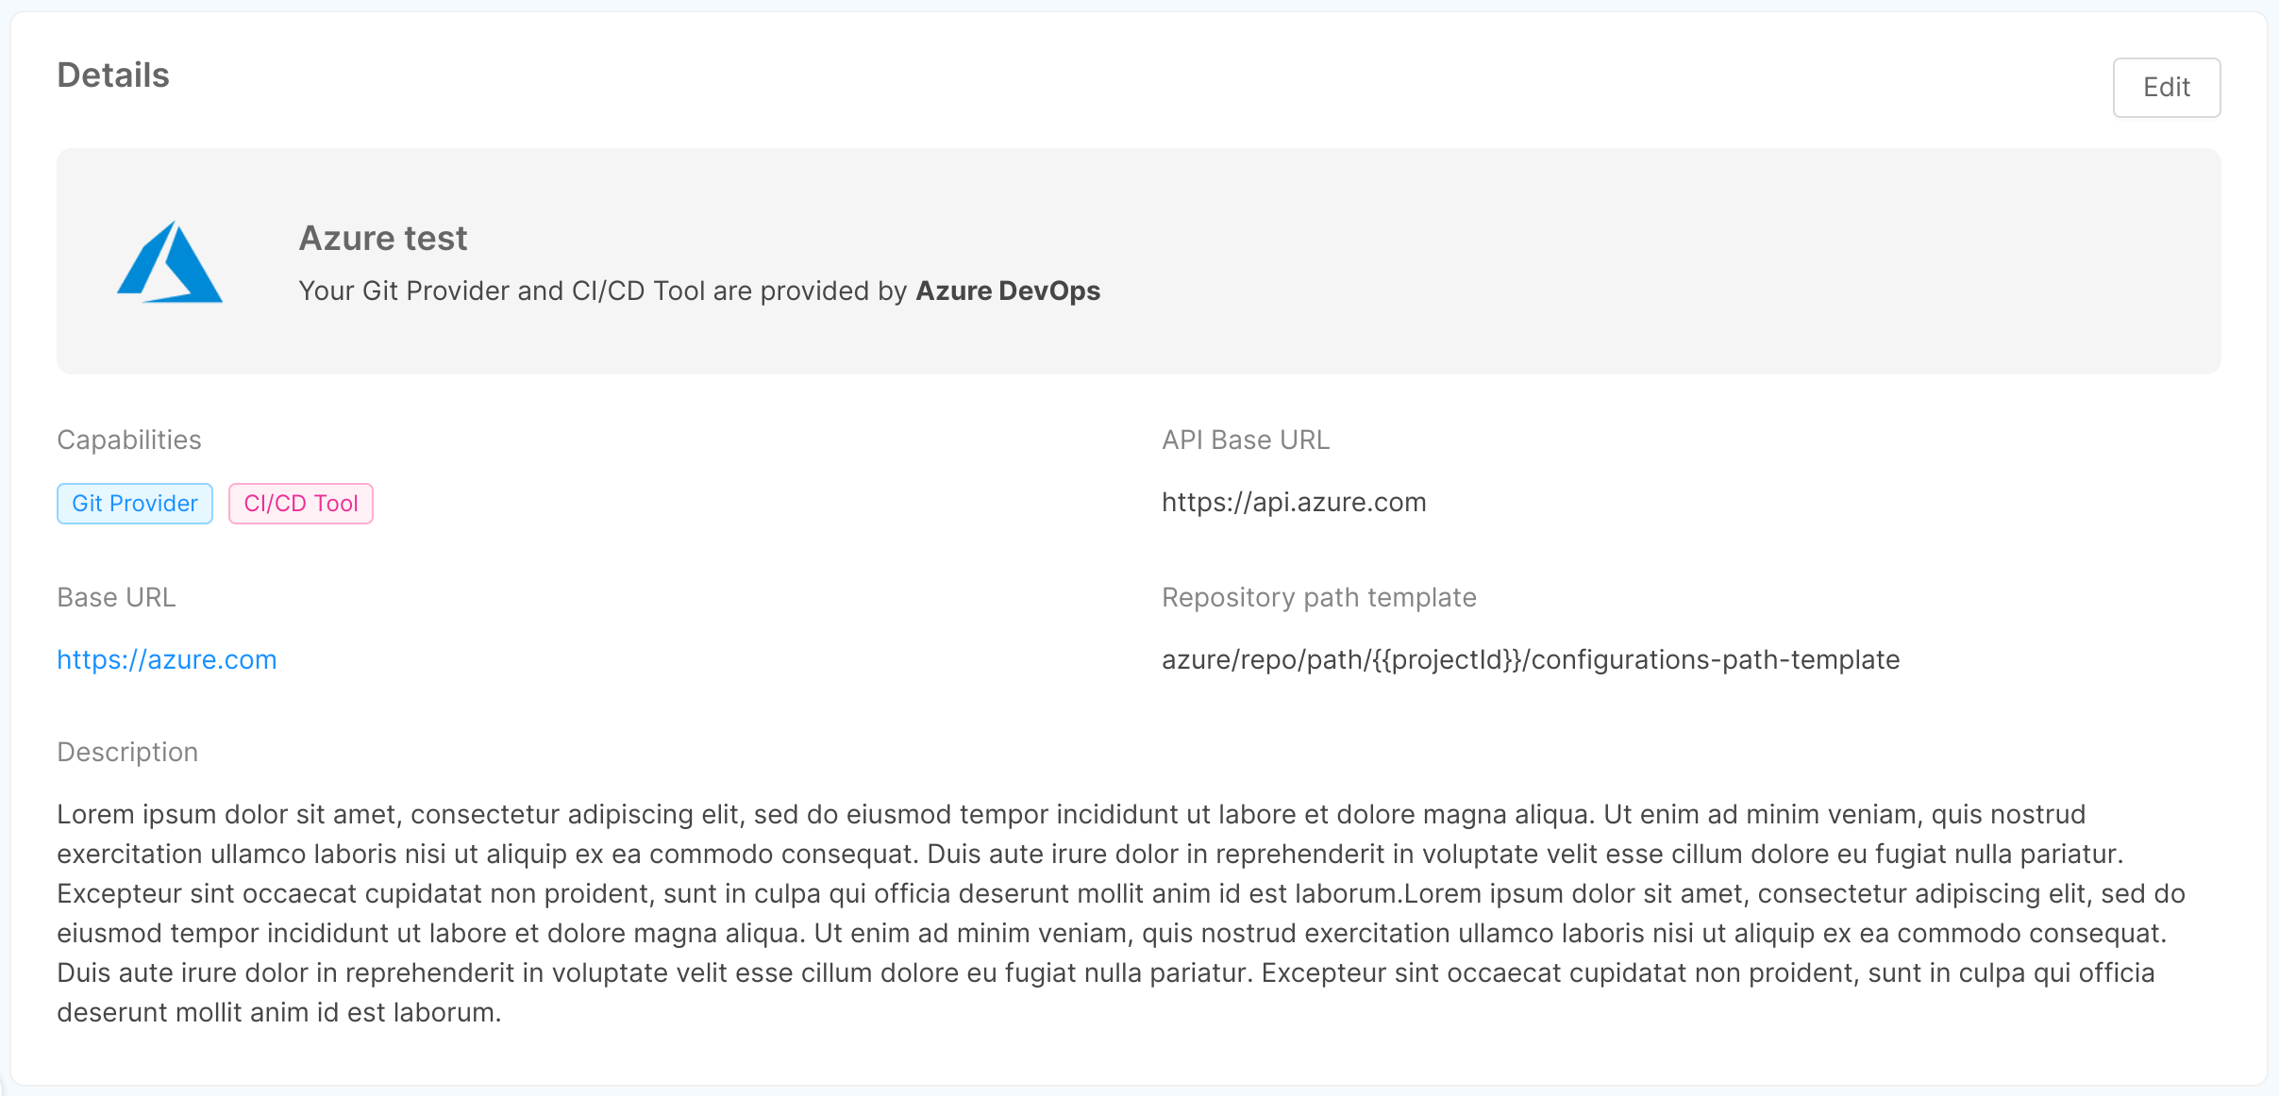Screen dimensions: 2279x1096
Task: Select the Capabilities section label
Action: [x=128, y=439]
